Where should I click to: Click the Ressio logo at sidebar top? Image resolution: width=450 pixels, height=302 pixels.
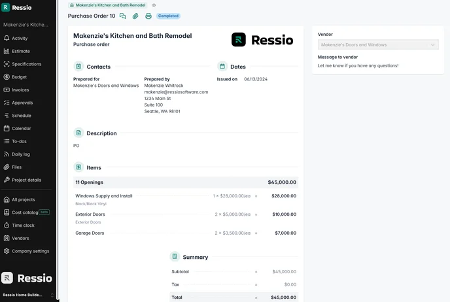16,7
